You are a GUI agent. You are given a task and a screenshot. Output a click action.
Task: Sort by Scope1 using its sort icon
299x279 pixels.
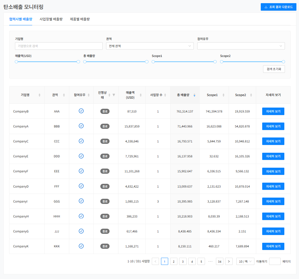[x=223, y=95]
